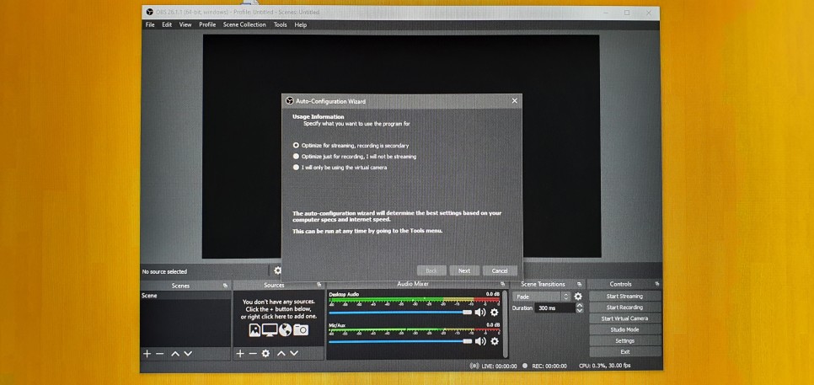Pop out the Scene Transitions dock
Image resolution: width=814 pixels, height=385 pixels.
pyautogui.click(x=578, y=284)
